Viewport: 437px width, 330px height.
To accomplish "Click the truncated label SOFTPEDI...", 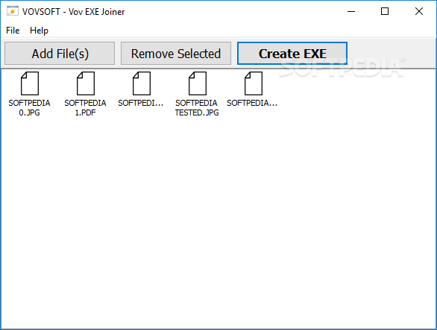I will pos(140,103).
